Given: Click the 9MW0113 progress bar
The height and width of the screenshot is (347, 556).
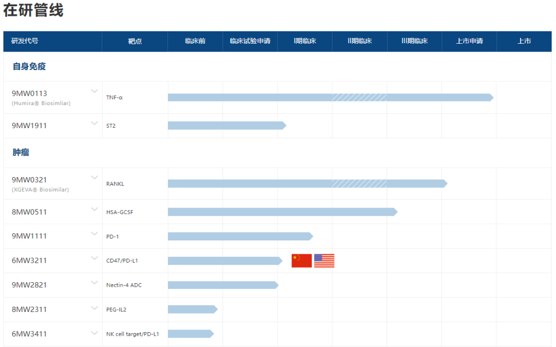Looking at the screenshot, I should (331, 97).
